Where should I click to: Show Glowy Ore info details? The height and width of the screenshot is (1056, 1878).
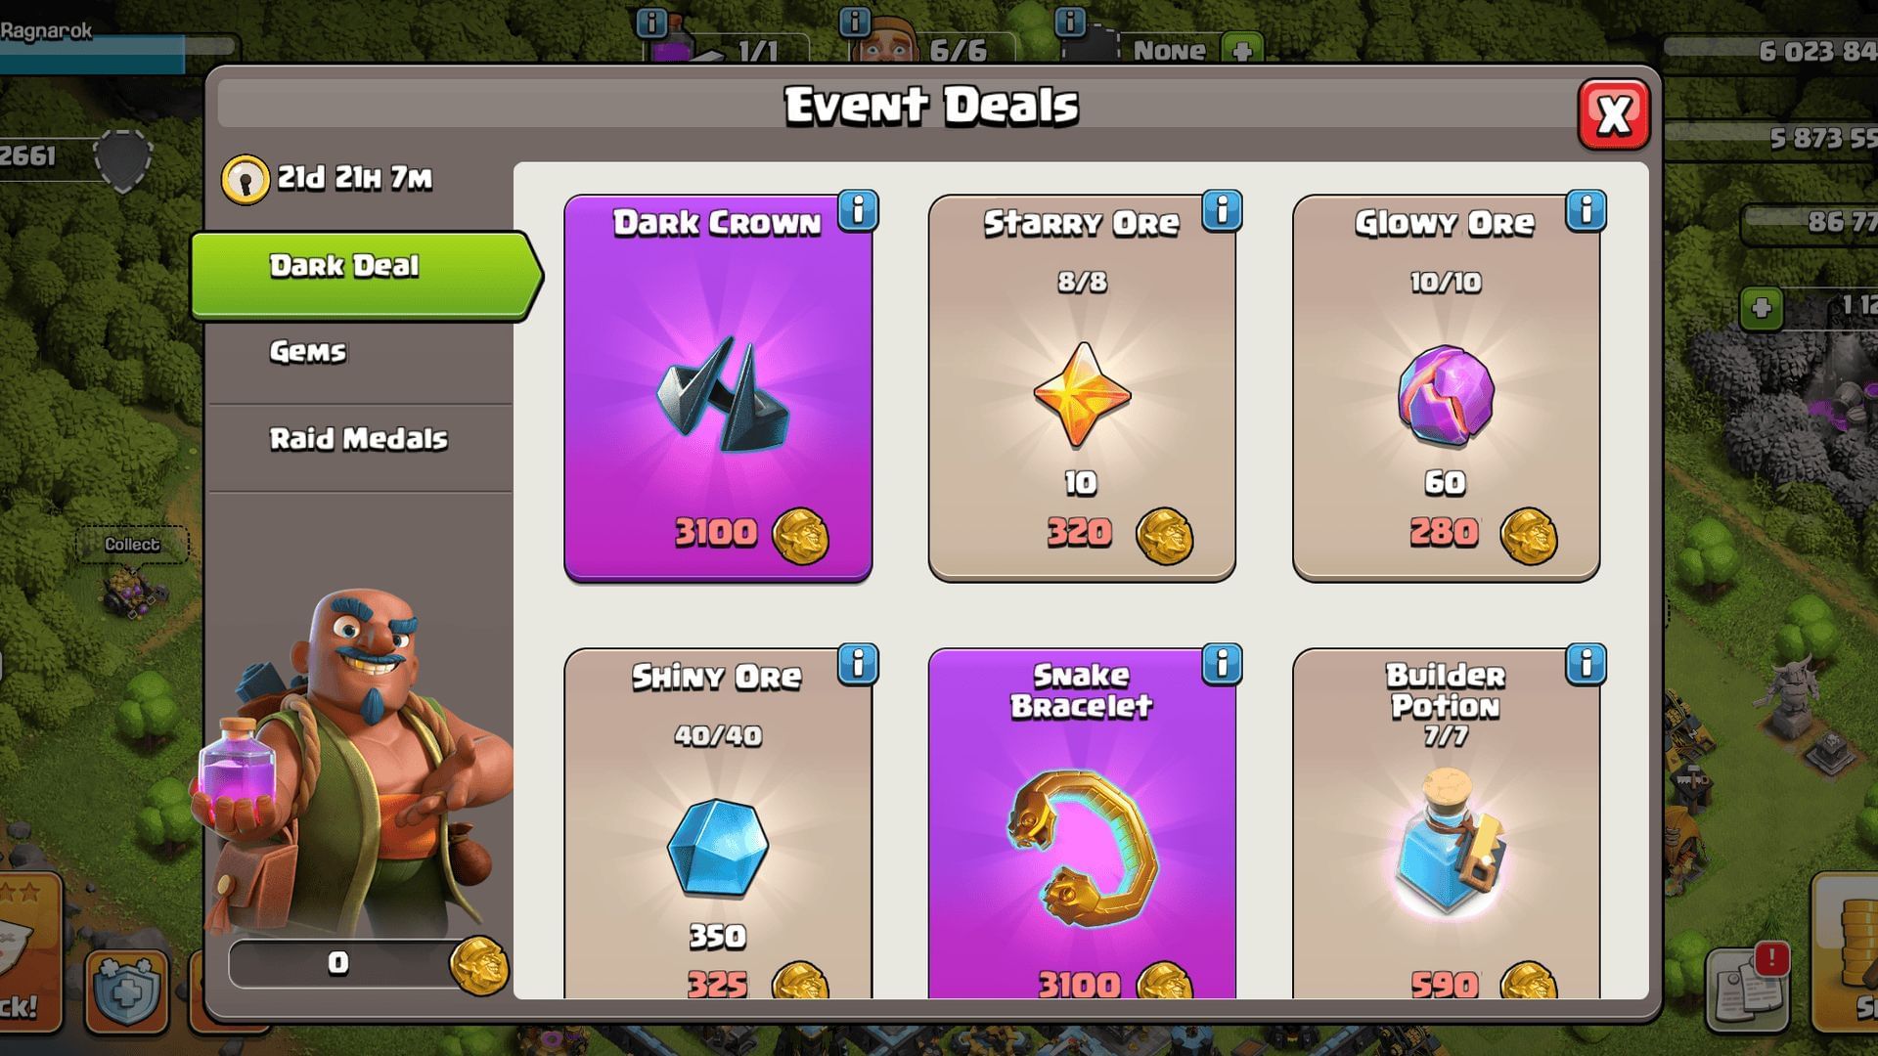pos(1586,210)
